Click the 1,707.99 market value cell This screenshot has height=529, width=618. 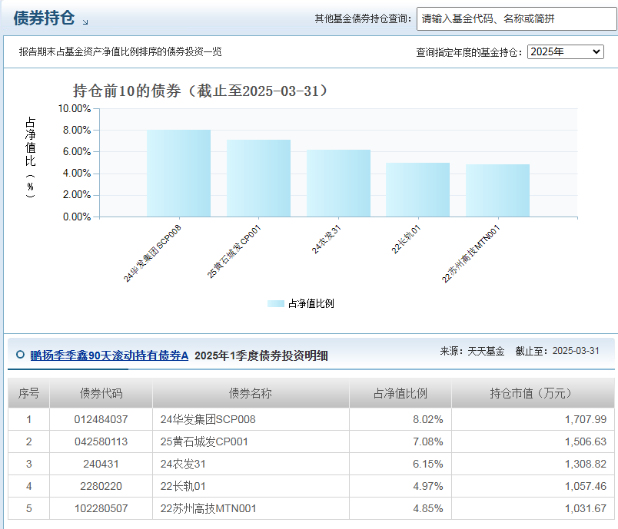533,419
